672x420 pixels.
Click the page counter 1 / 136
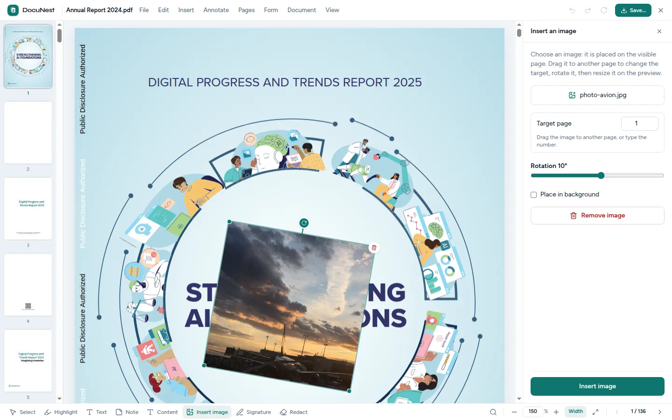tap(638, 412)
